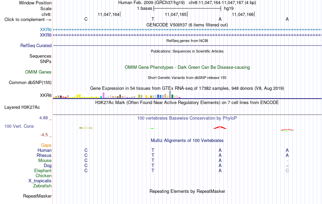This screenshot has height=204, width=322.
Task: Click the tall pink bar in GTEx chart
Action: 103,95
